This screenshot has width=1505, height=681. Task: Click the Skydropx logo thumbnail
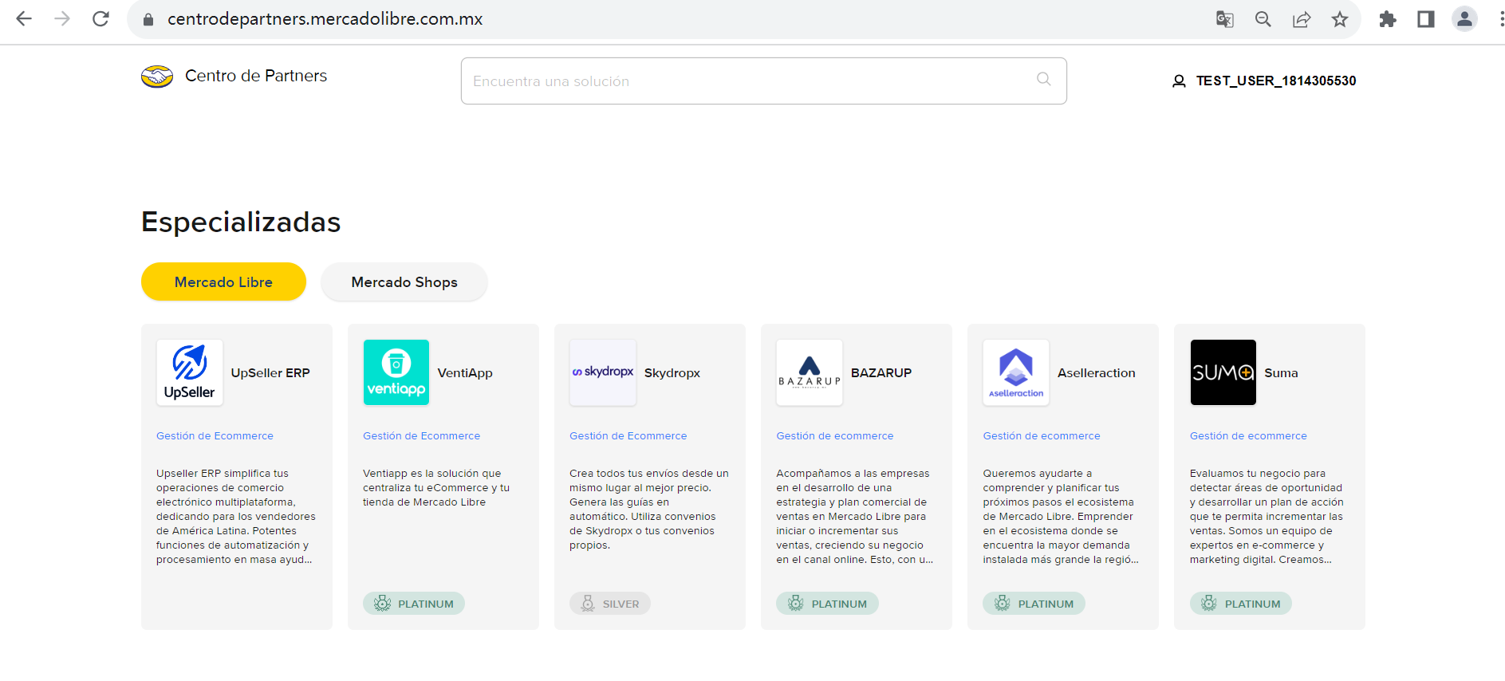tap(603, 372)
